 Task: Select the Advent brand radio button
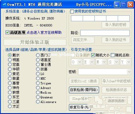coord(38,88)
